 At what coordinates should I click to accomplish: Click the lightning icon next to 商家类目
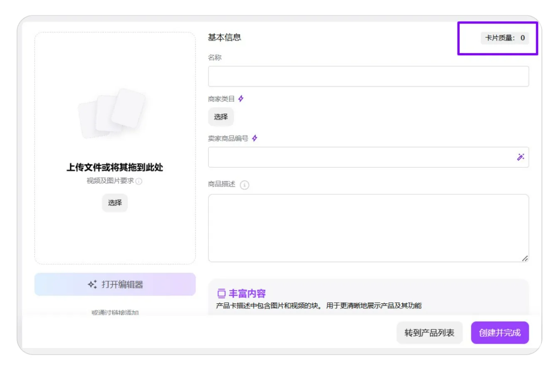[x=241, y=99]
